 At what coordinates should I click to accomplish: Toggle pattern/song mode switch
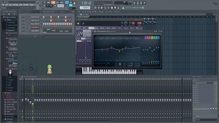[x=44, y=6]
